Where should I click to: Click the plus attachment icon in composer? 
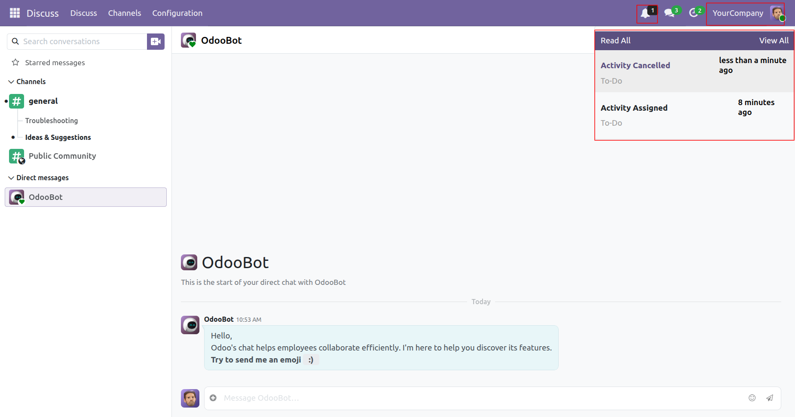point(213,398)
